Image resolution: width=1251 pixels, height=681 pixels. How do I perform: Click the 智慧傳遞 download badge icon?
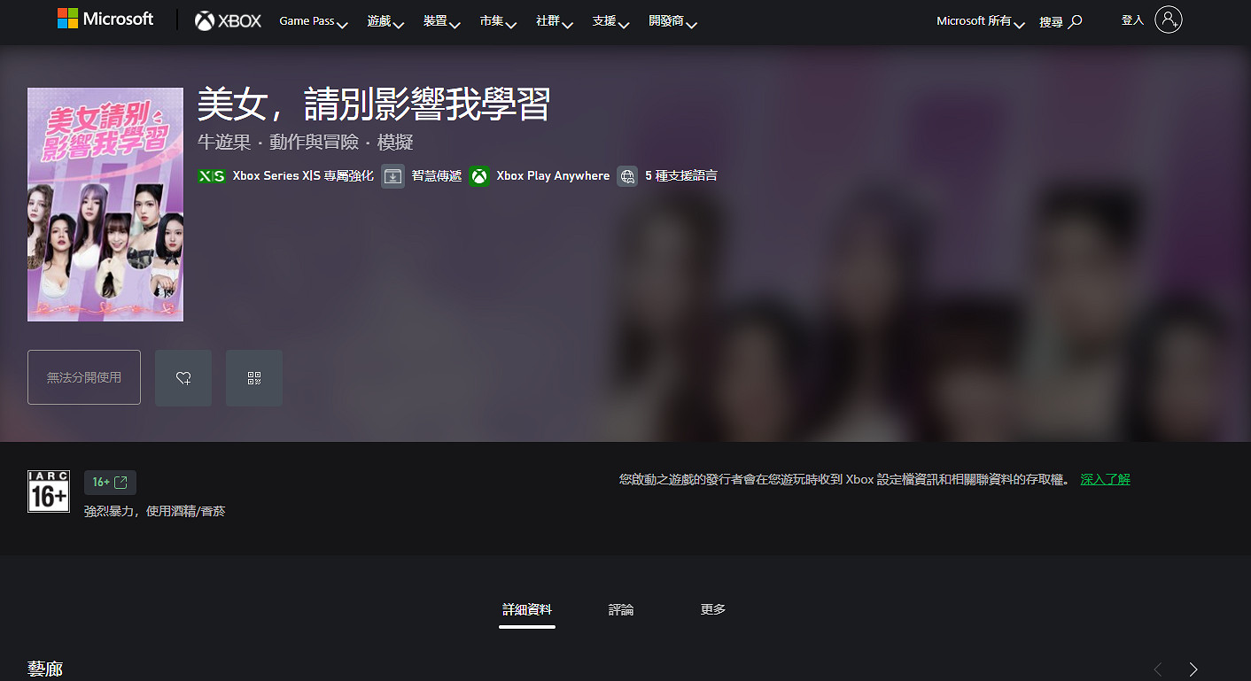[392, 176]
